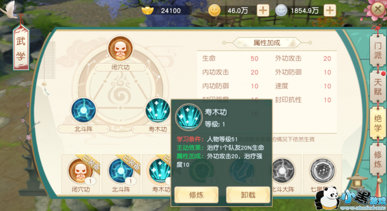Close the 武学 panel
387x211 pixels.
(x=378, y=9)
